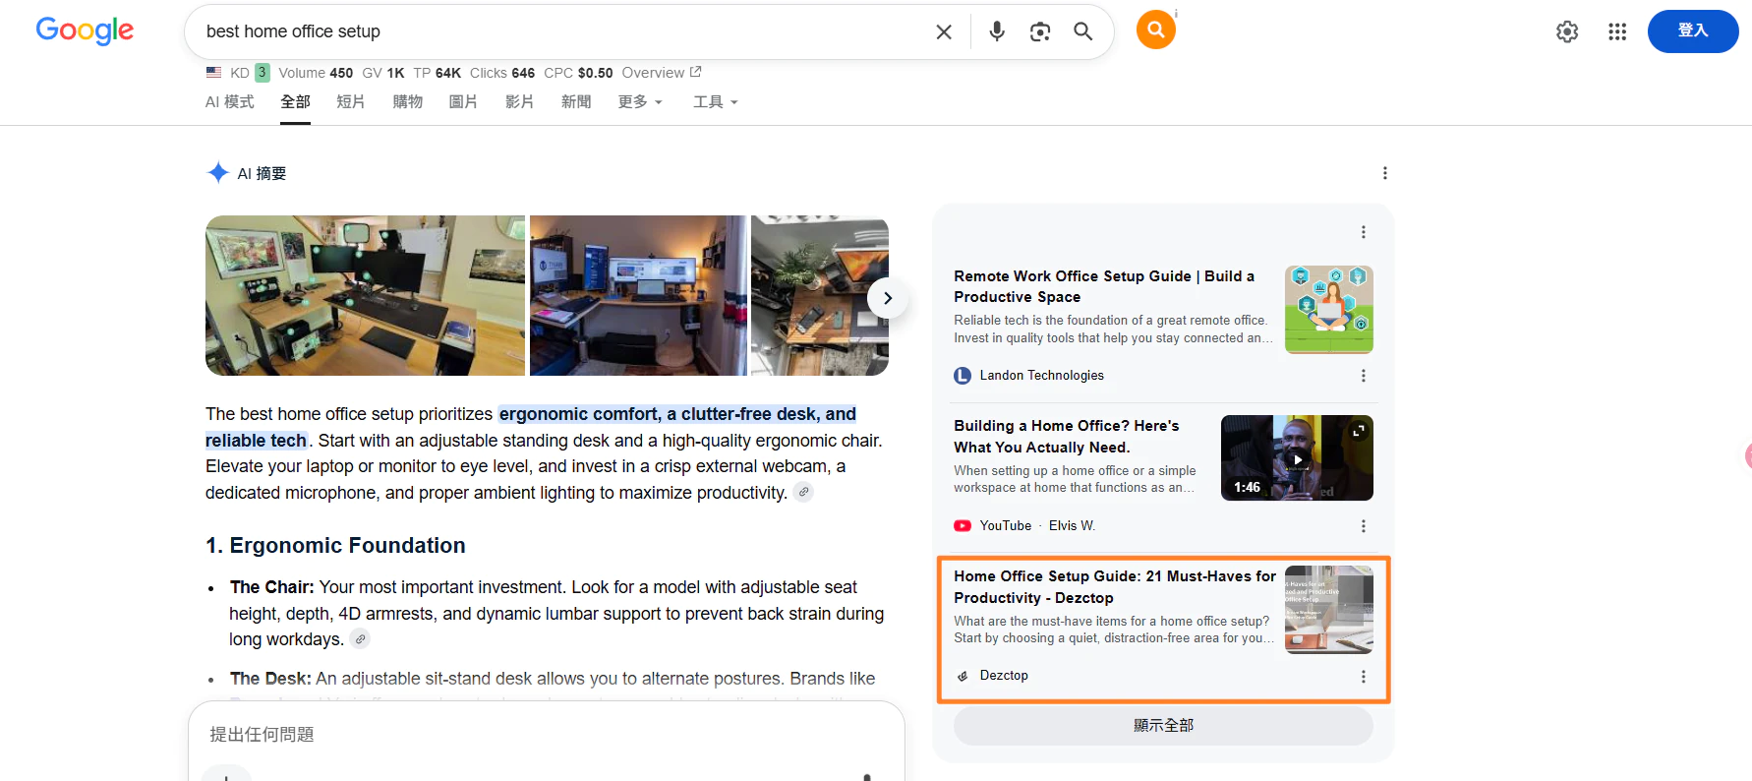
Task: Click the 提出任何問題 ask field
Action: click(x=546, y=735)
